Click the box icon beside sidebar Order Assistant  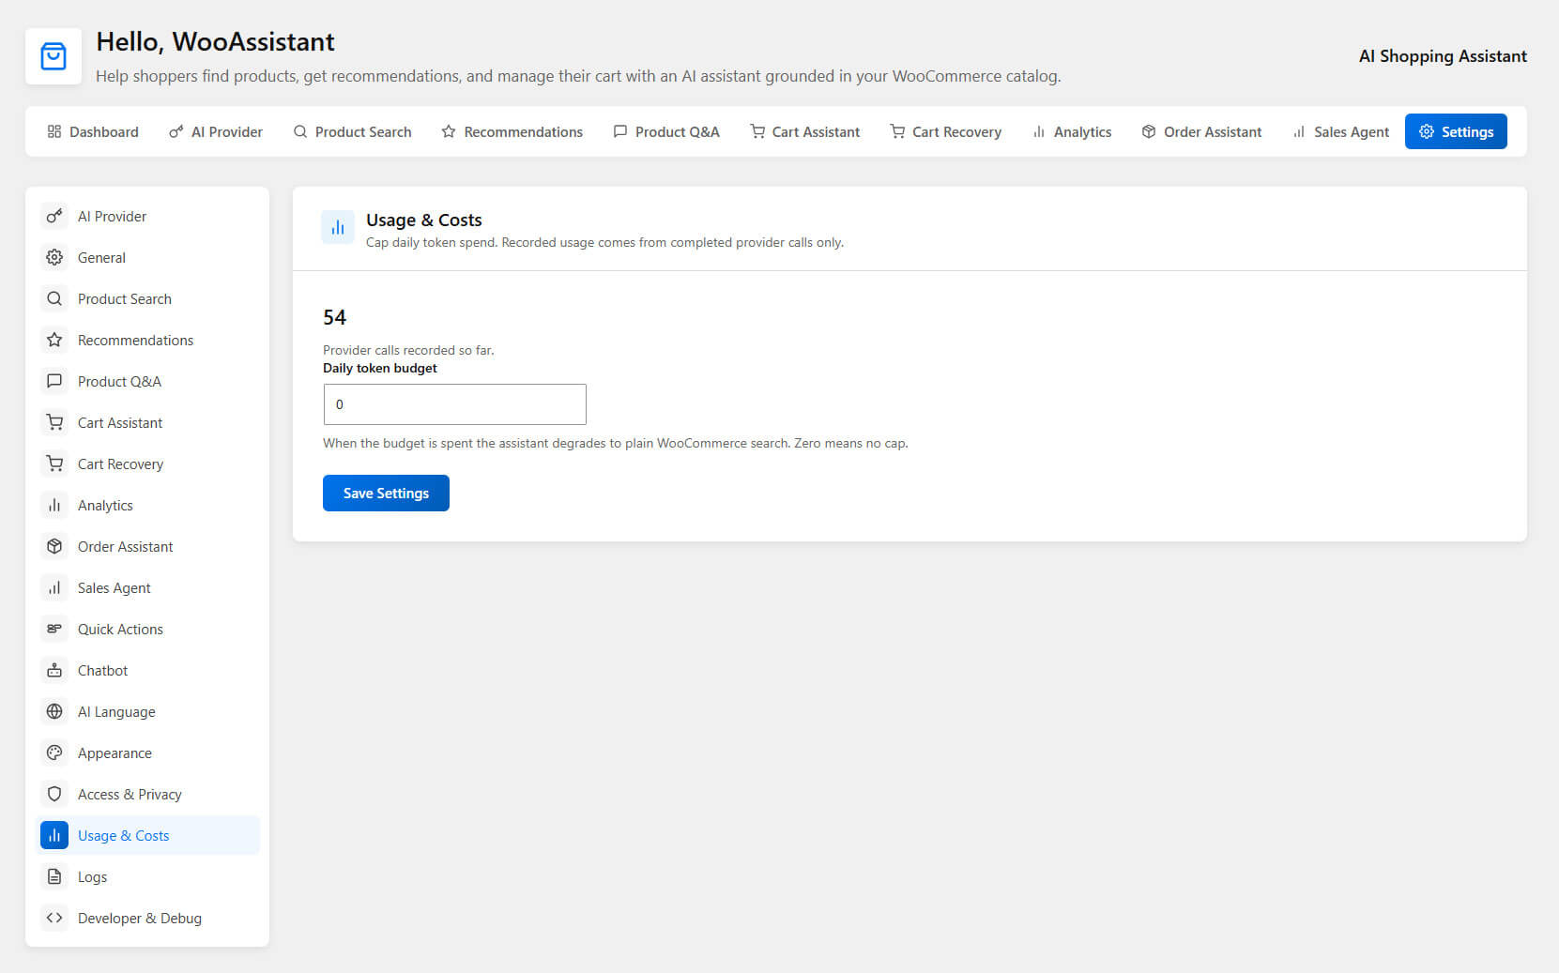pos(54,546)
